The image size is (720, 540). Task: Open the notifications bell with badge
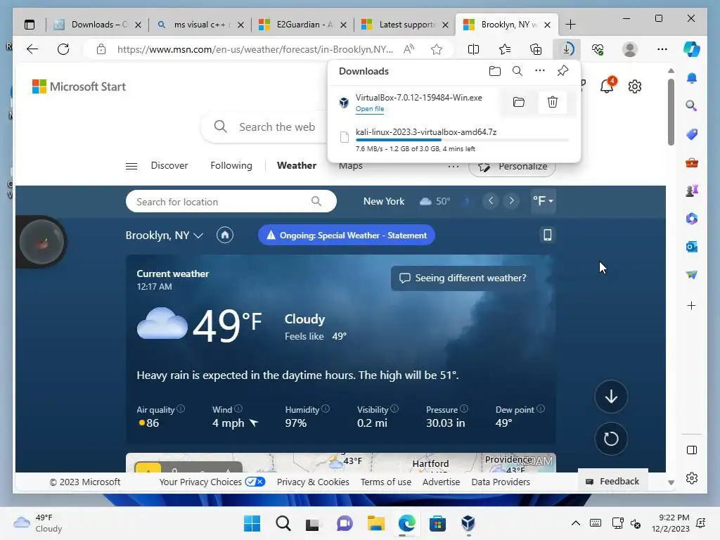607,85
